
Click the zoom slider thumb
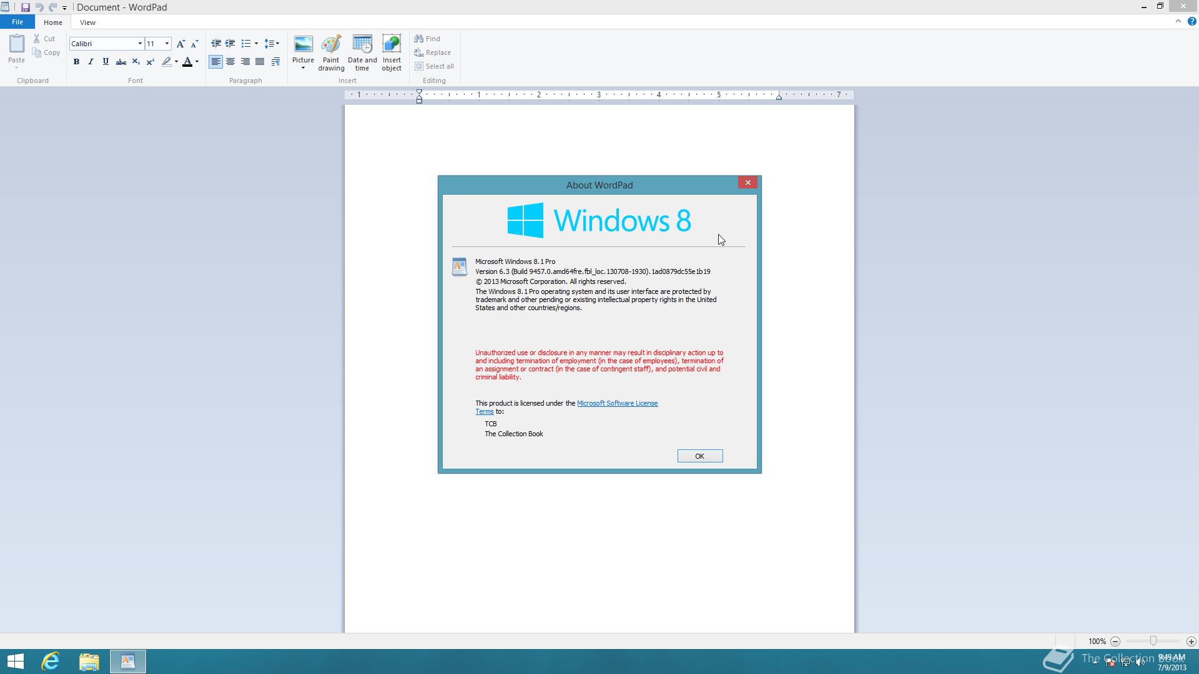point(1153,641)
